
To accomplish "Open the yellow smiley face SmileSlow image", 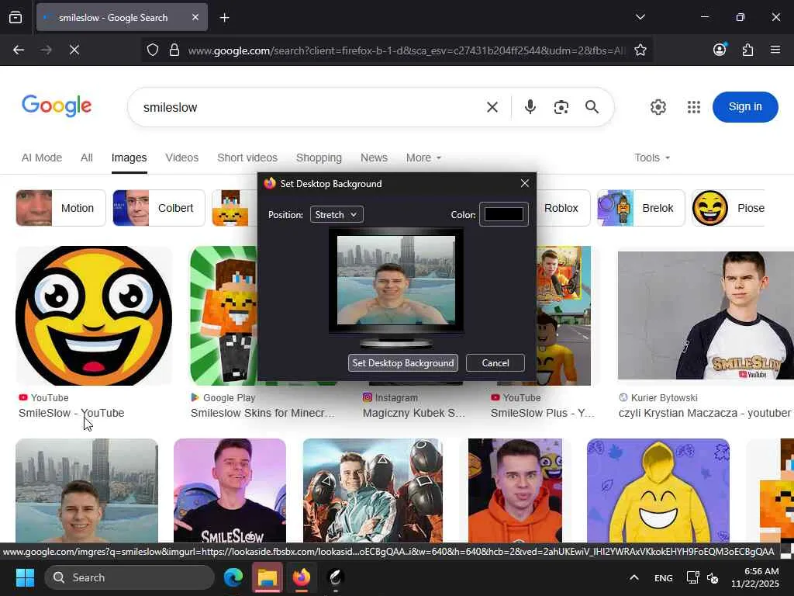I will (x=94, y=315).
